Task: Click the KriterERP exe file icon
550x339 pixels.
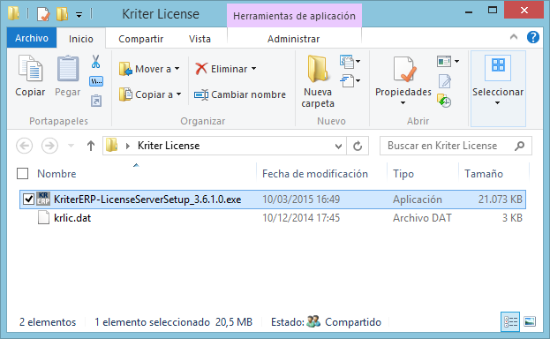Action: (x=43, y=199)
